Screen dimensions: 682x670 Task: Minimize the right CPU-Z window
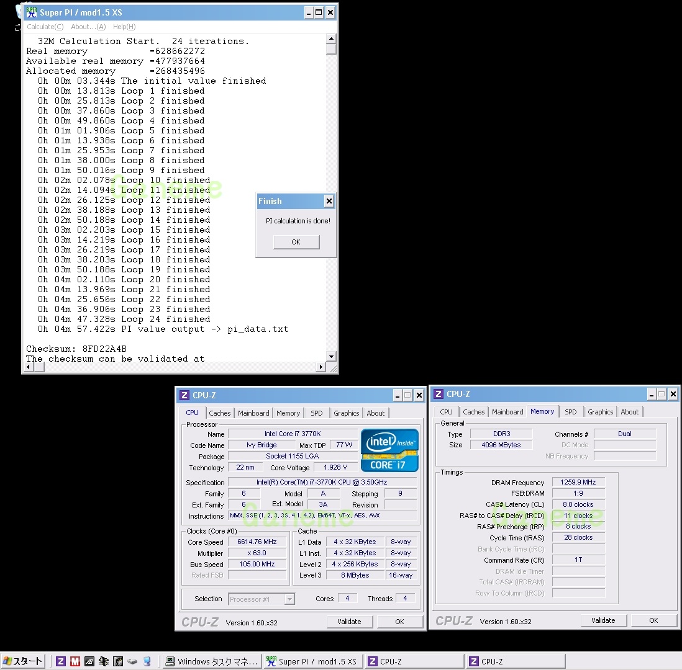click(652, 394)
